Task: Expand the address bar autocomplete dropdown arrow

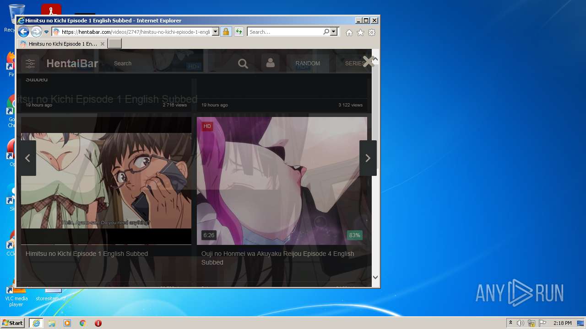Action: (x=216, y=32)
